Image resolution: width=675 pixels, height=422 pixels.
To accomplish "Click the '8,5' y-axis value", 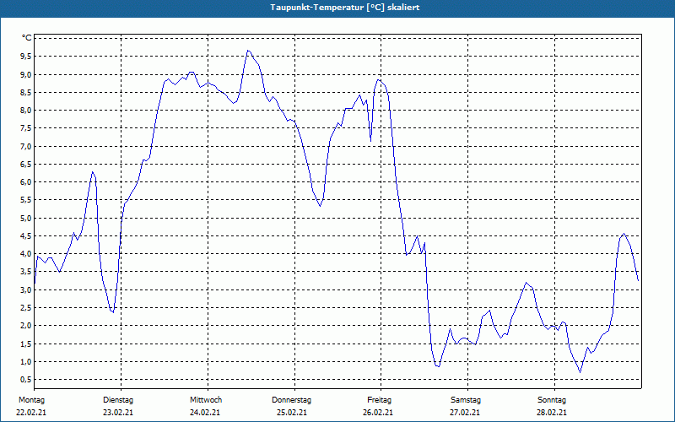I will (x=26, y=92).
